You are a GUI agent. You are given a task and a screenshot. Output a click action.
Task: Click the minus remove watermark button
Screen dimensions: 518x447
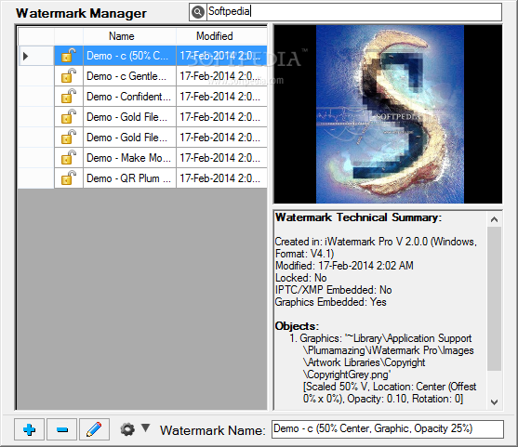pyautogui.click(x=61, y=429)
